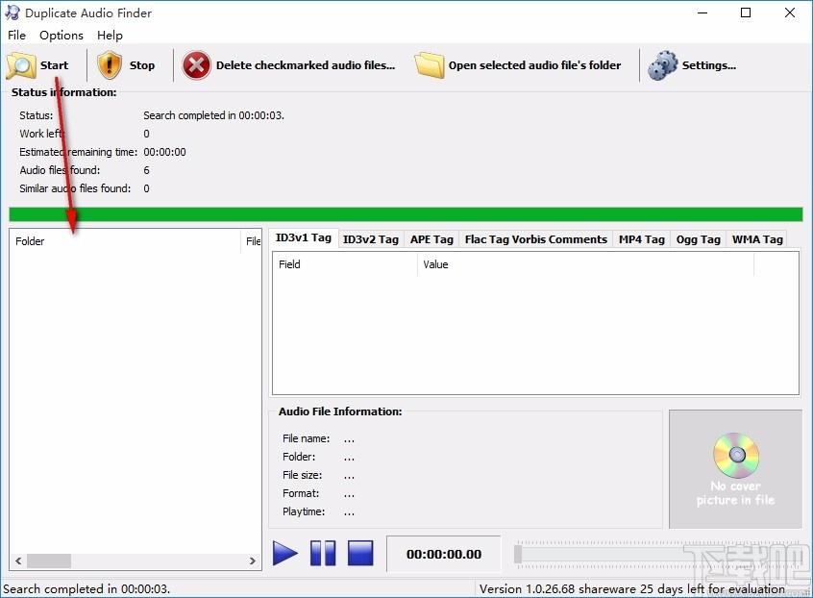
Task: Click the red Delete checkmarked audio files icon
Action: point(196,65)
